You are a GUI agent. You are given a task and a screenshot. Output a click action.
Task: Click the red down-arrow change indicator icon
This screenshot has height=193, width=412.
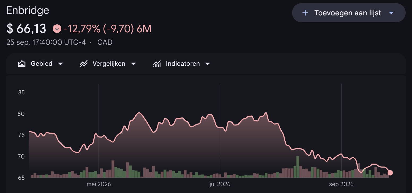(x=57, y=28)
